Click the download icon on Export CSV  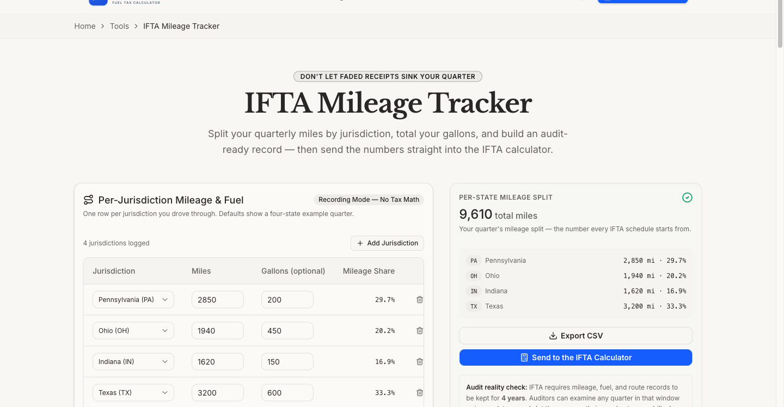(x=553, y=336)
